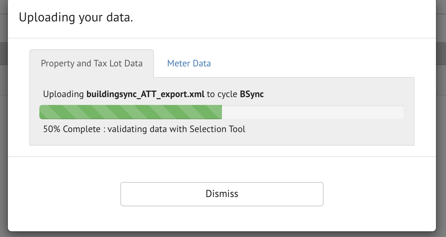This screenshot has height=237, width=446.
Task: Click the Dismiss button label text
Action: pos(222,194)
